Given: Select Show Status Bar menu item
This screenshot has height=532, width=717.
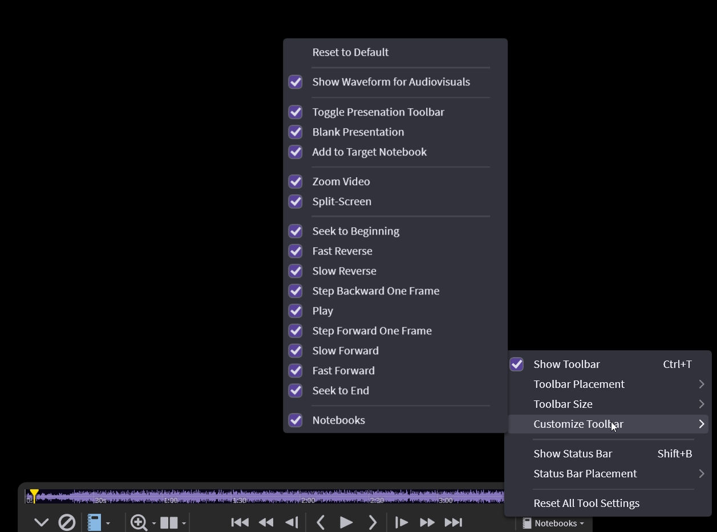Looking at the screenshot, I should click(573, 454).
